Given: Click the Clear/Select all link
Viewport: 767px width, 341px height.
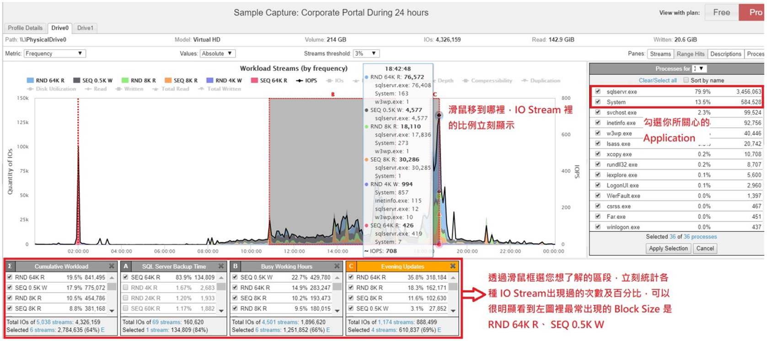Looking at the screenshot, I should (657, 80).
